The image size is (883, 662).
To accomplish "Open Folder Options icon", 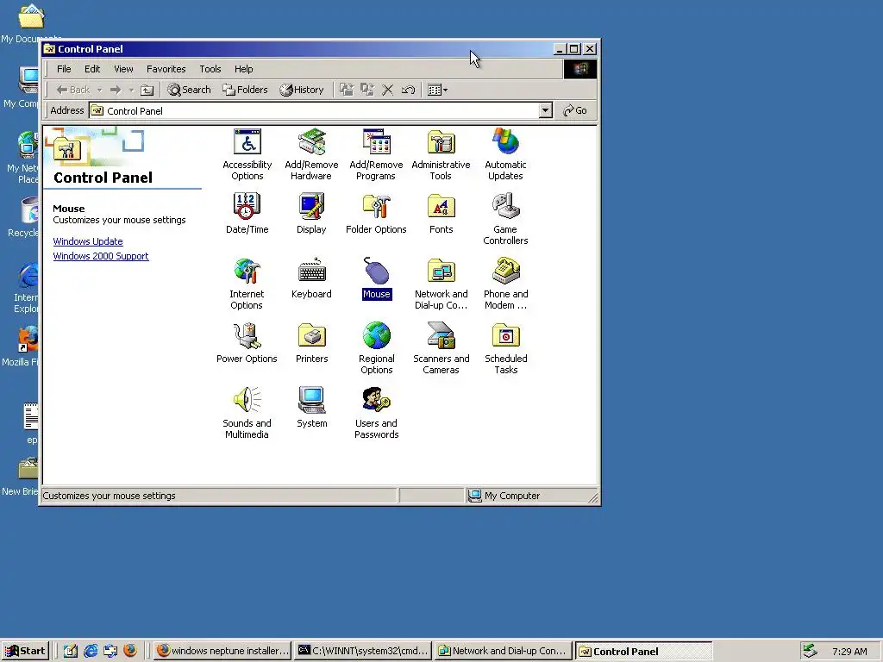I will tap(376, 214).
